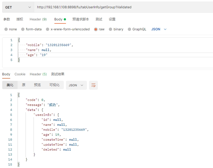Screen dimensions: 213x168
Task: Switch response view to 可视化
Action: (x=54, y=85)
